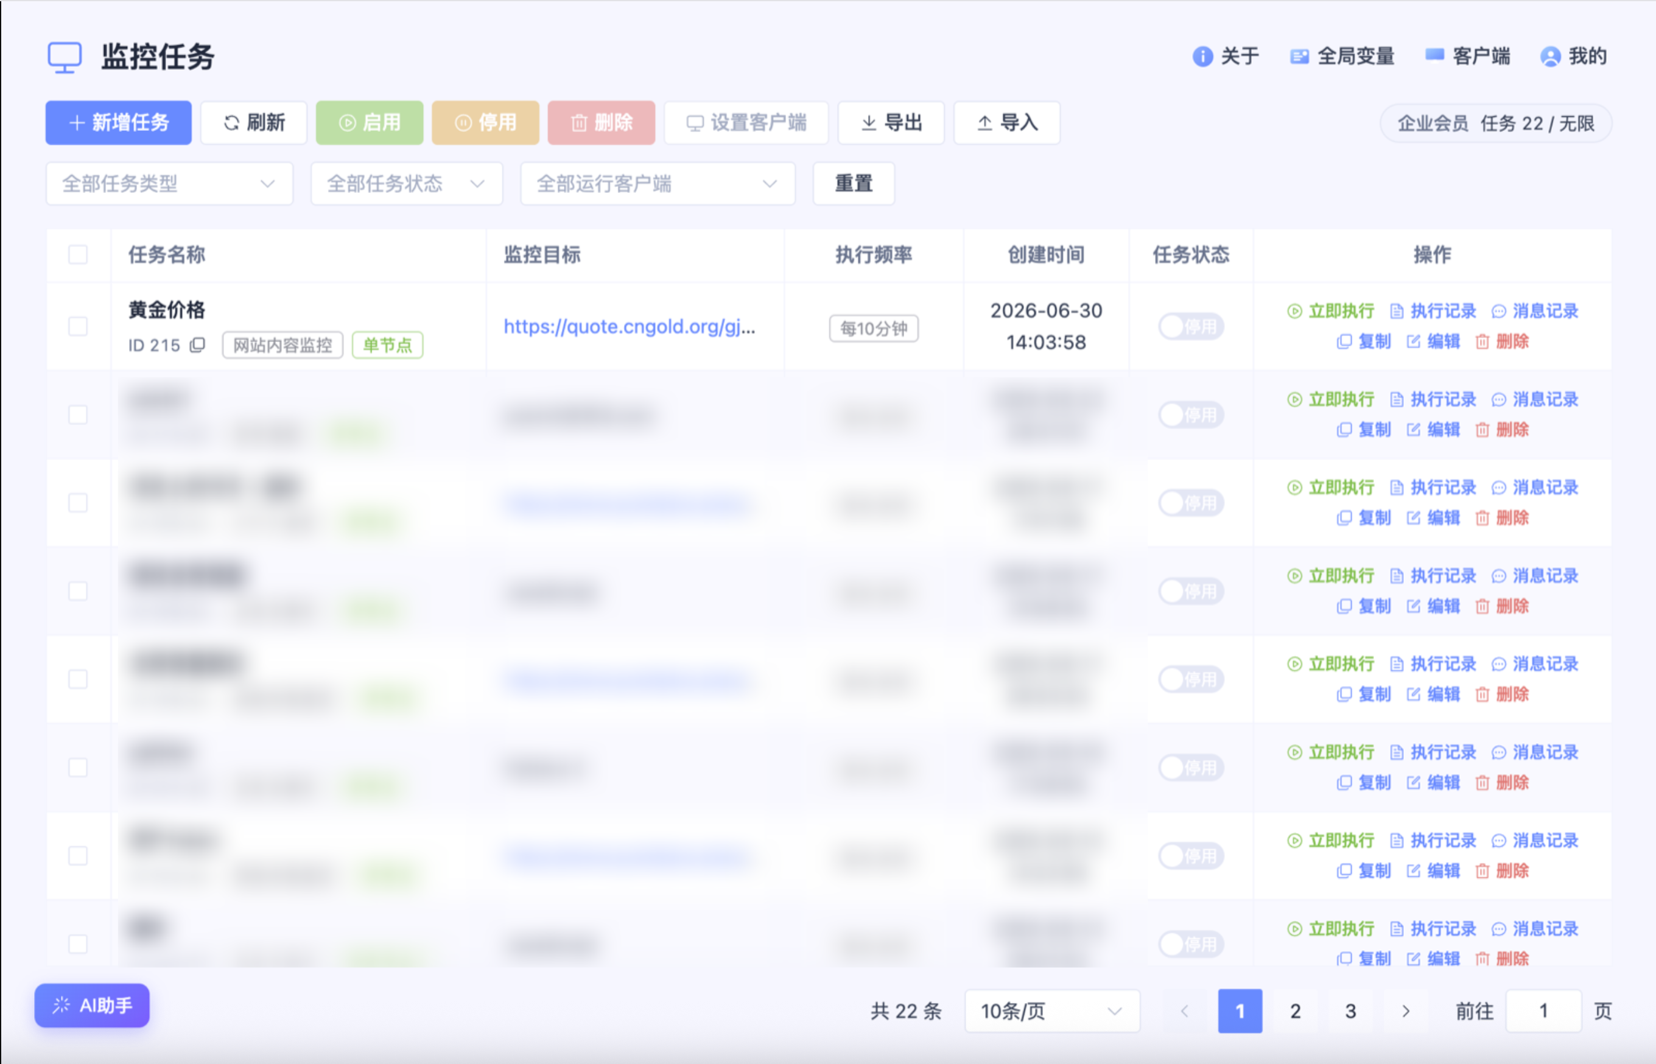Viewport: 1656px width, 1064px height.
Task: Open 全局变量 in the top navigation
Action: coord(1342,56)
